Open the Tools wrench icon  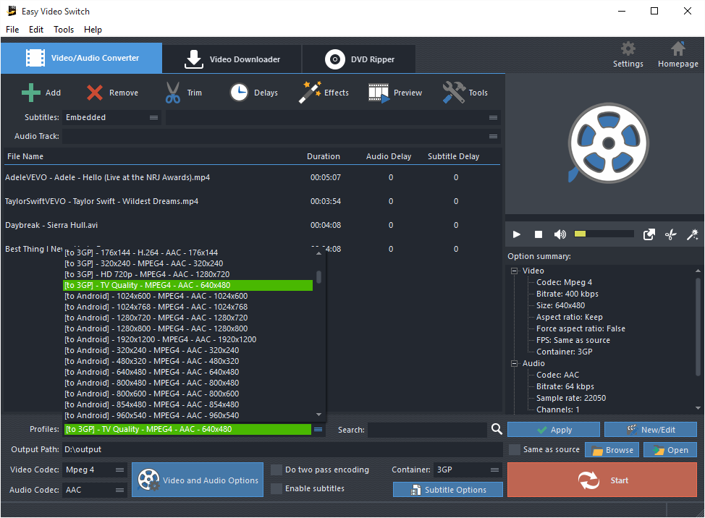[x=454, y=93]
